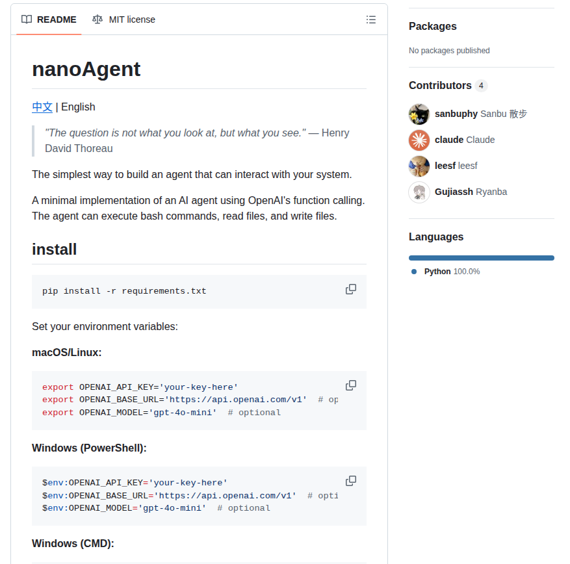Click the Claude contributor name
Image resolution: width=570 pixels, height=564 pixels.
click(x=450, y=140)
